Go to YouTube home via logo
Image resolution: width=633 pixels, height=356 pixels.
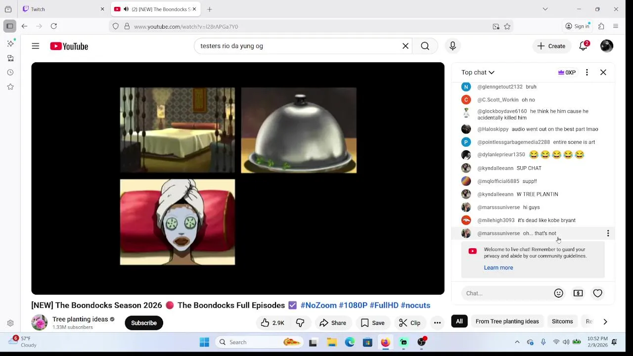coord(69,46)
